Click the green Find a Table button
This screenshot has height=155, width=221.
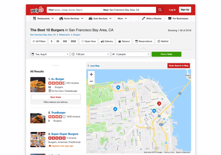(166, 54)
